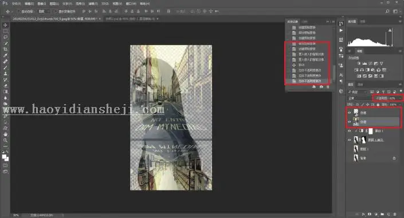The height and width of the screenshot is (218, 404).
Task: Toggle the auto-select checkbox in options bar
Action: click(19, 11)
